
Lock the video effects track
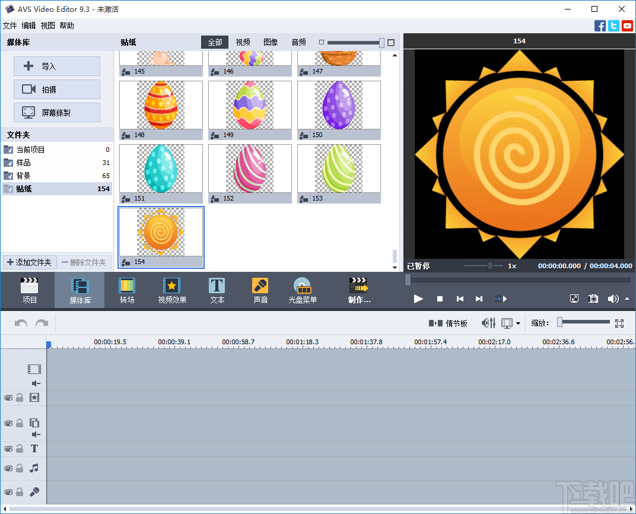[20, 398]
